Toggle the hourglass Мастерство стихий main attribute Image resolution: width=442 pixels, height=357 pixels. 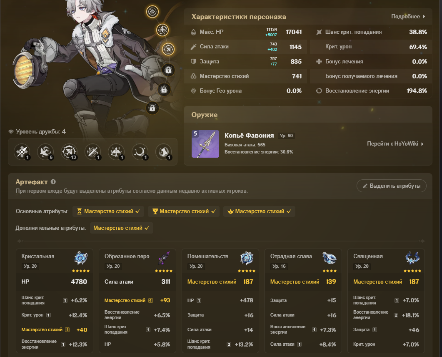[x=108, y=211]
